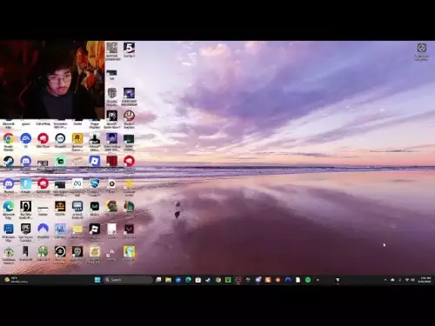Open Microsoft Edge desktop shortcut
435x326 pixels.
click(x=9, y=207)
